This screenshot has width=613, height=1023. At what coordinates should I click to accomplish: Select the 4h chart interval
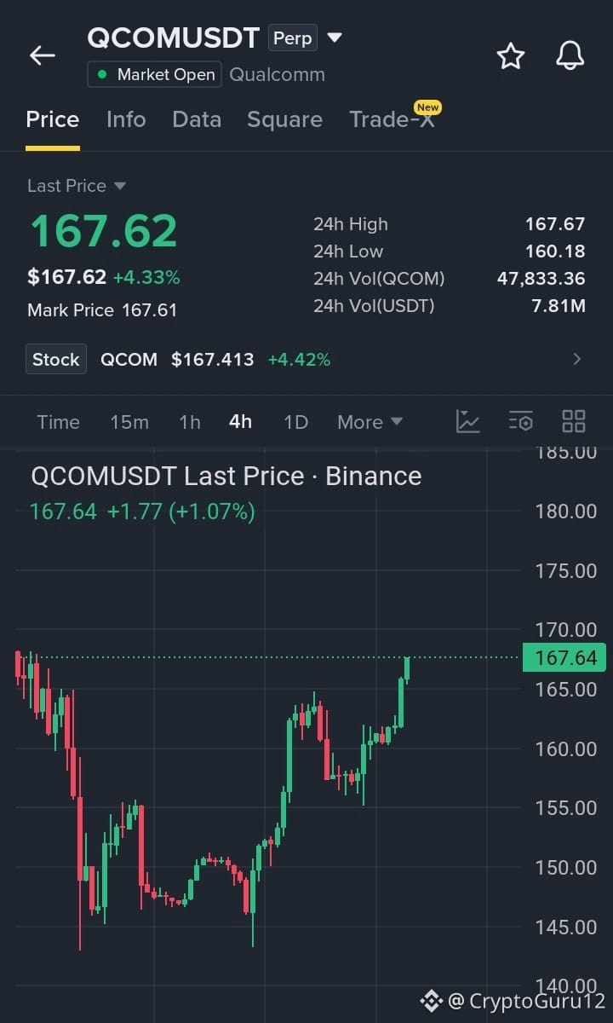click(x=241, y=422)
